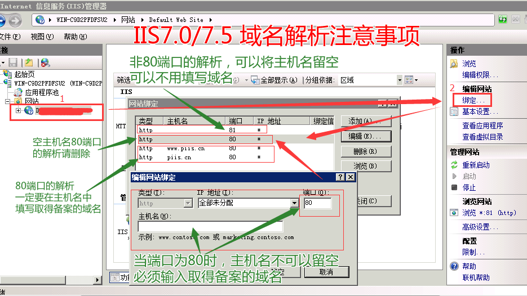This screenshot has width=527, height=296.
Task: Click the features view tab icon
Action: (115, 277)
